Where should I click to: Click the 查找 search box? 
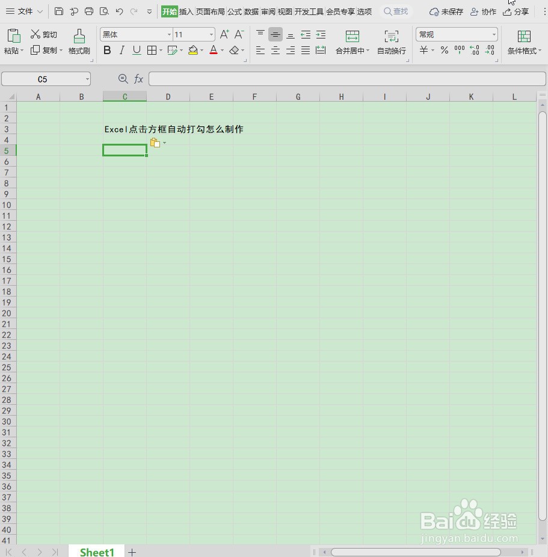point(396,11)
